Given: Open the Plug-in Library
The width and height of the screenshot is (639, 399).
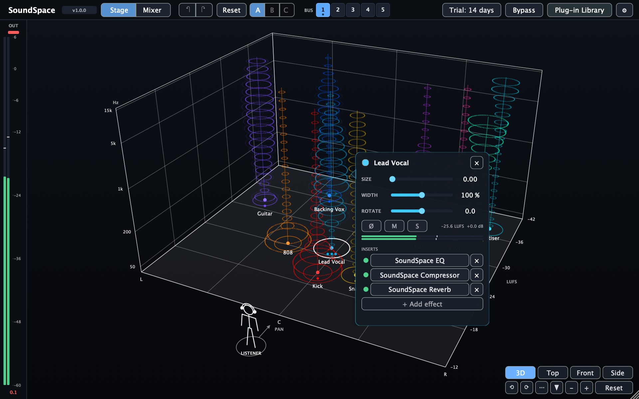Looking at the screenshot, I should pos(579,10).
